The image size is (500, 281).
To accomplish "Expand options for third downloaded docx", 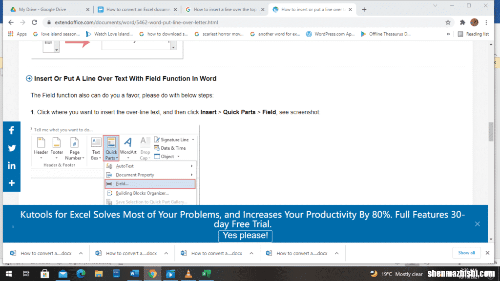I will coord(251,253).
